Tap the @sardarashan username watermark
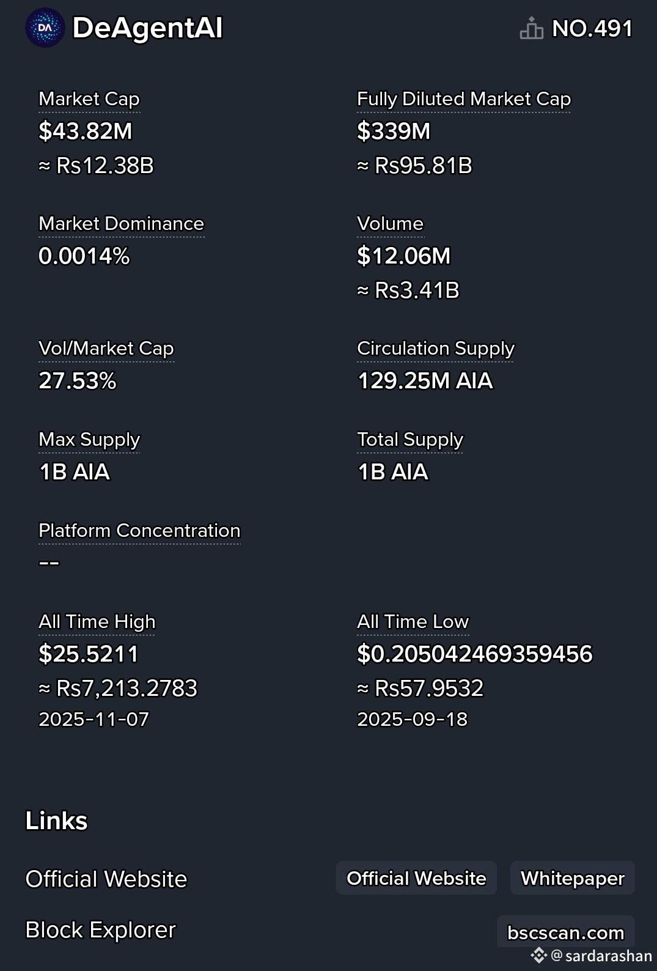This screenshot has height=971, width=657. (602, 956)
